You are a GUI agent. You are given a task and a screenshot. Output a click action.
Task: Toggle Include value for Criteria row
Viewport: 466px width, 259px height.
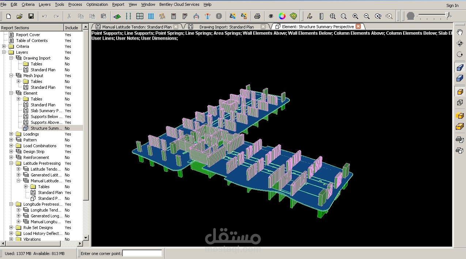point(68,46)
